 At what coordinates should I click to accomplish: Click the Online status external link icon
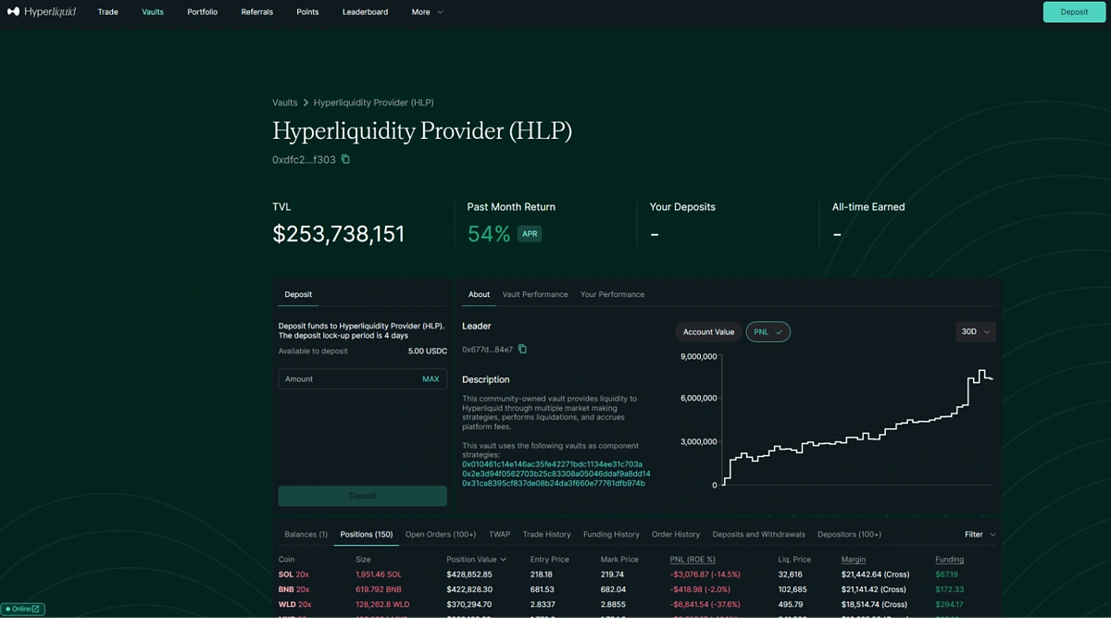point(36,609)
